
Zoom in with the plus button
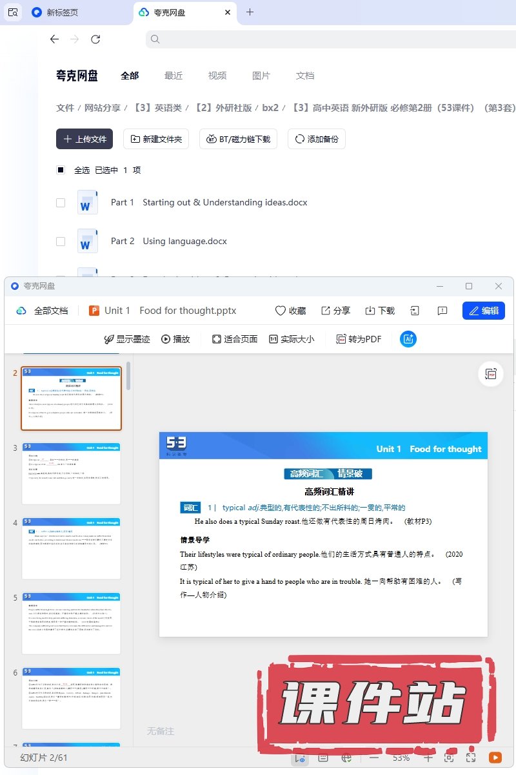[428, 758]
